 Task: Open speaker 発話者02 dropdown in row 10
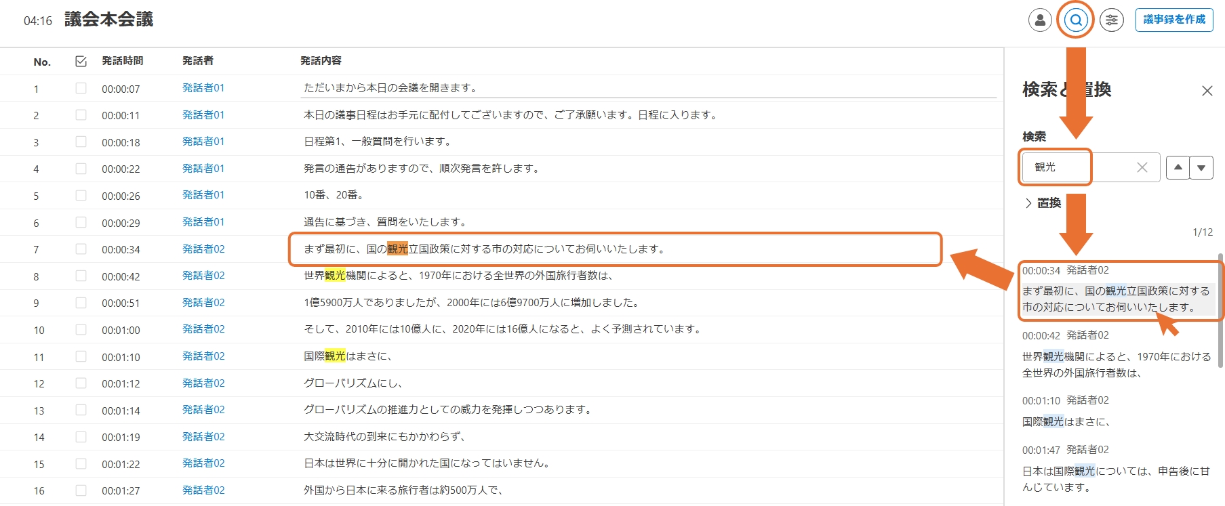[203, 329]
